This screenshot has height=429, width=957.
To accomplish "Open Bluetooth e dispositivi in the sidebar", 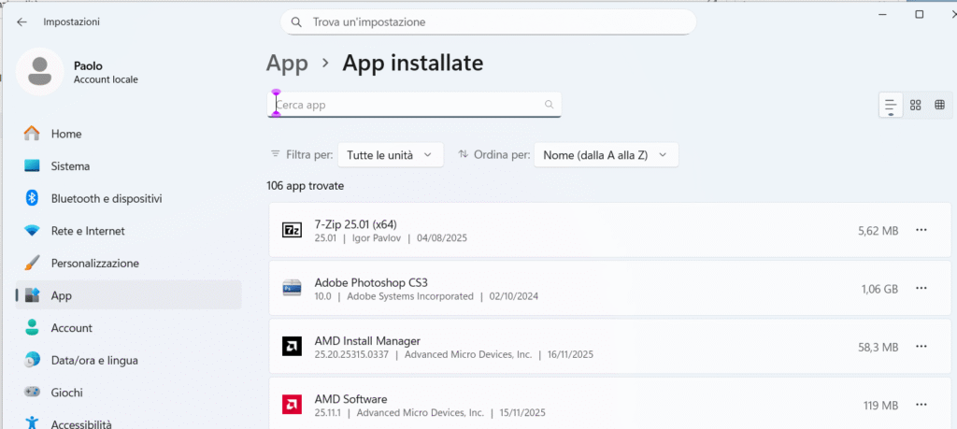I will click(x=106, y=198).
